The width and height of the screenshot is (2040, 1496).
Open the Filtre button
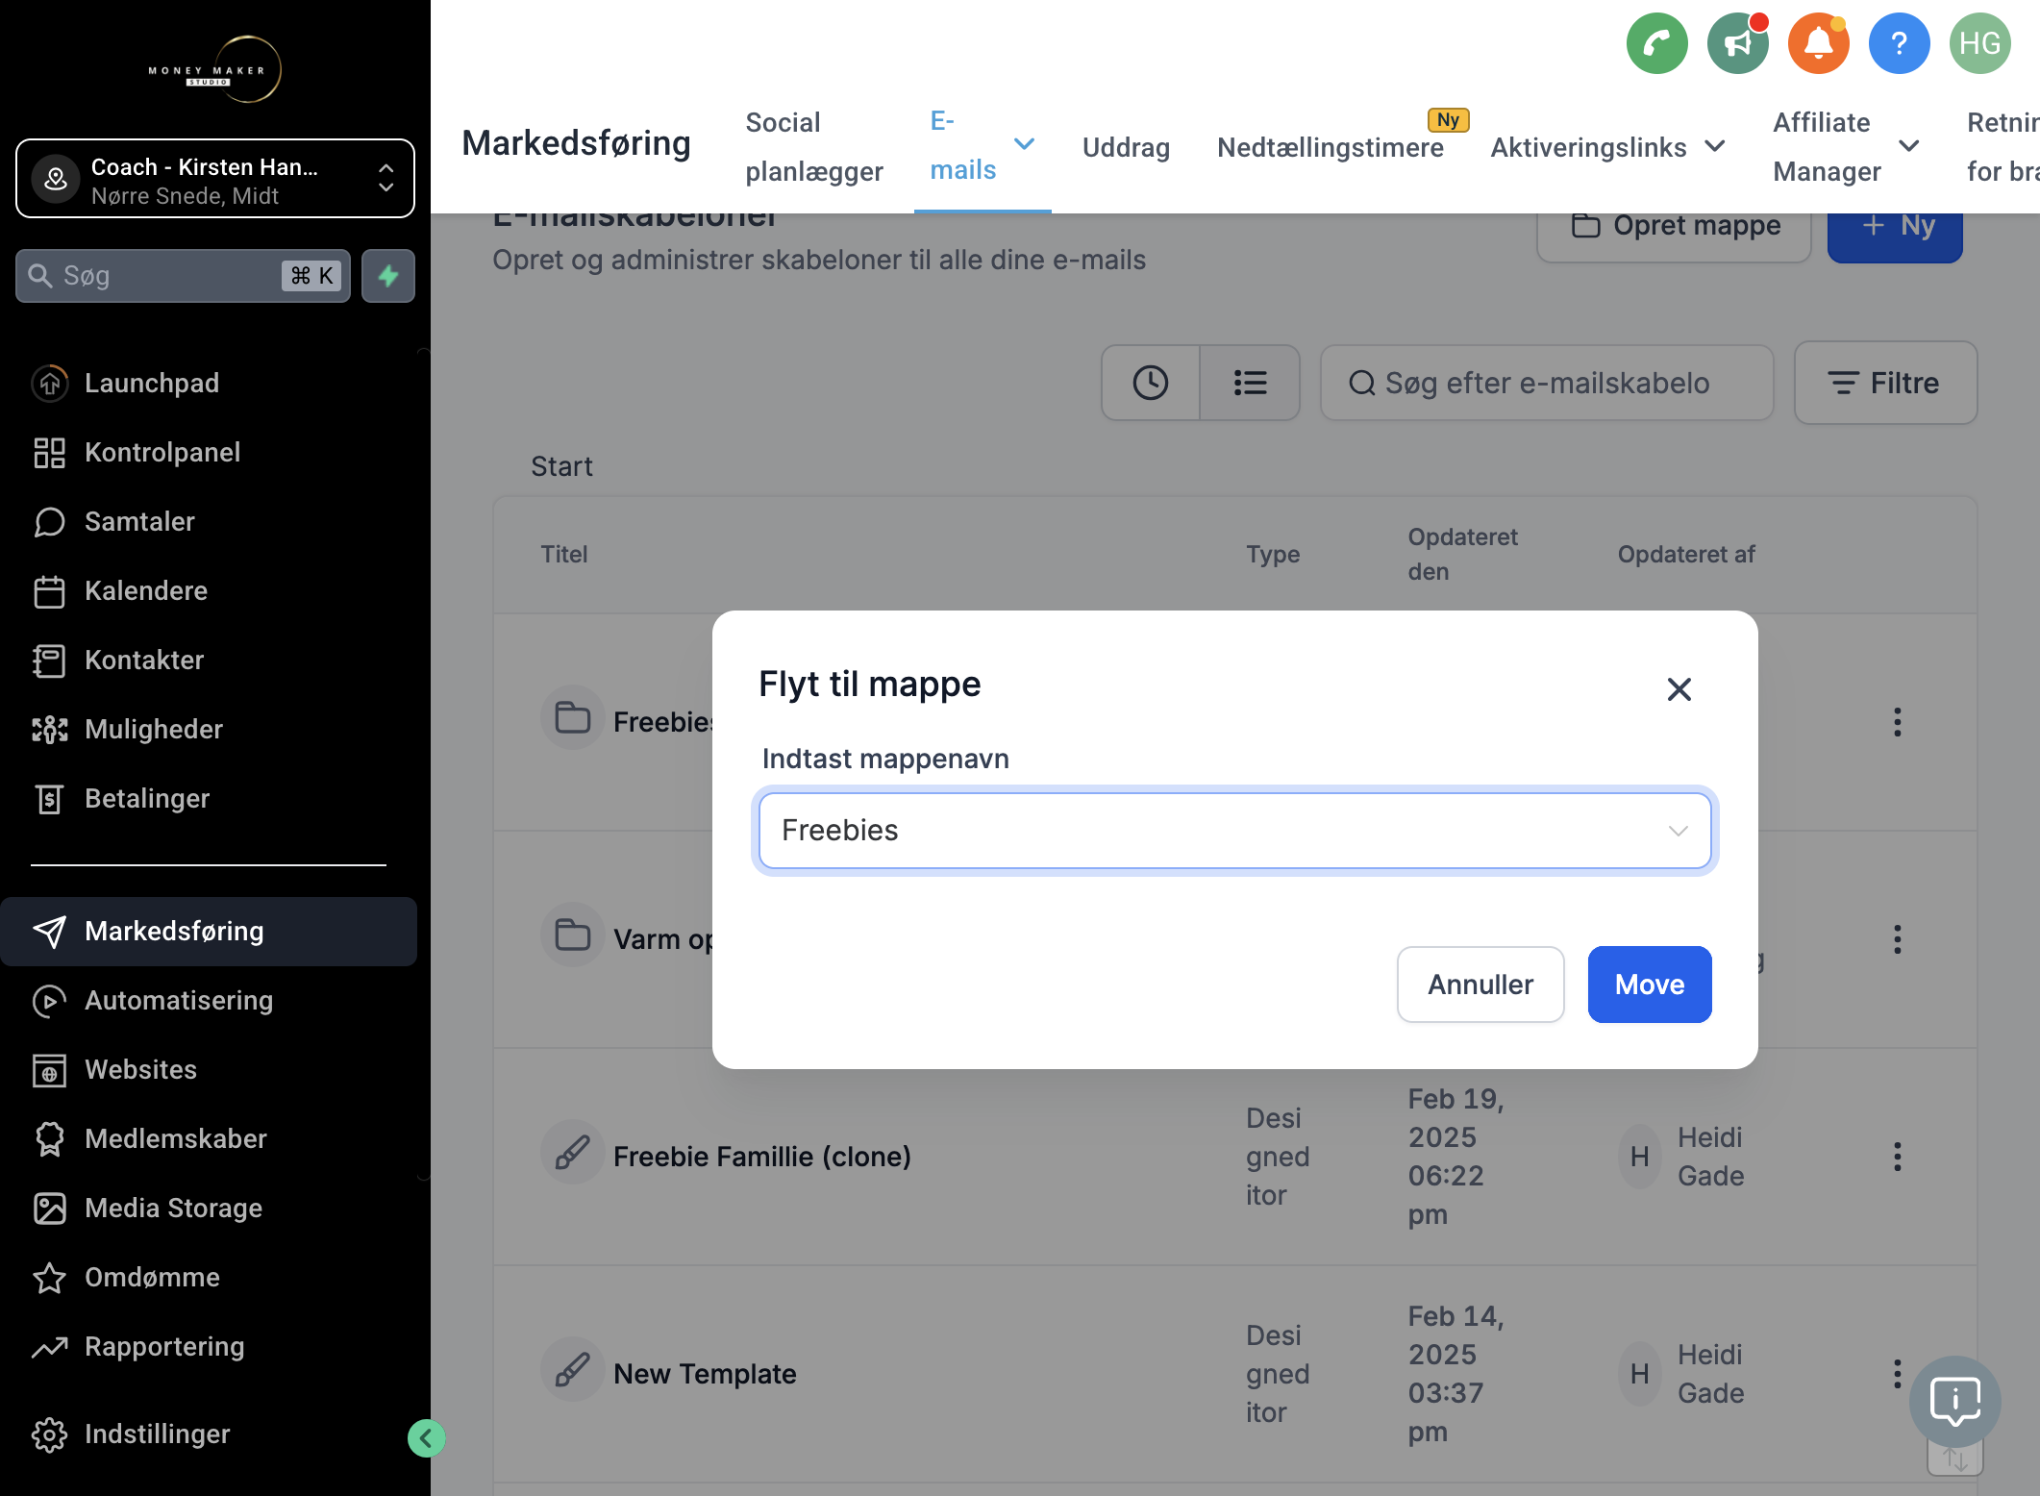pos(1885,383)
